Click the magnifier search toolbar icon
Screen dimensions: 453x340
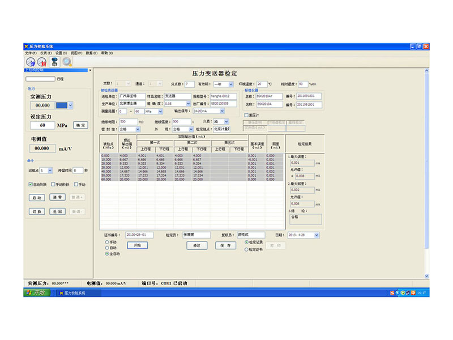click(67, 62)
